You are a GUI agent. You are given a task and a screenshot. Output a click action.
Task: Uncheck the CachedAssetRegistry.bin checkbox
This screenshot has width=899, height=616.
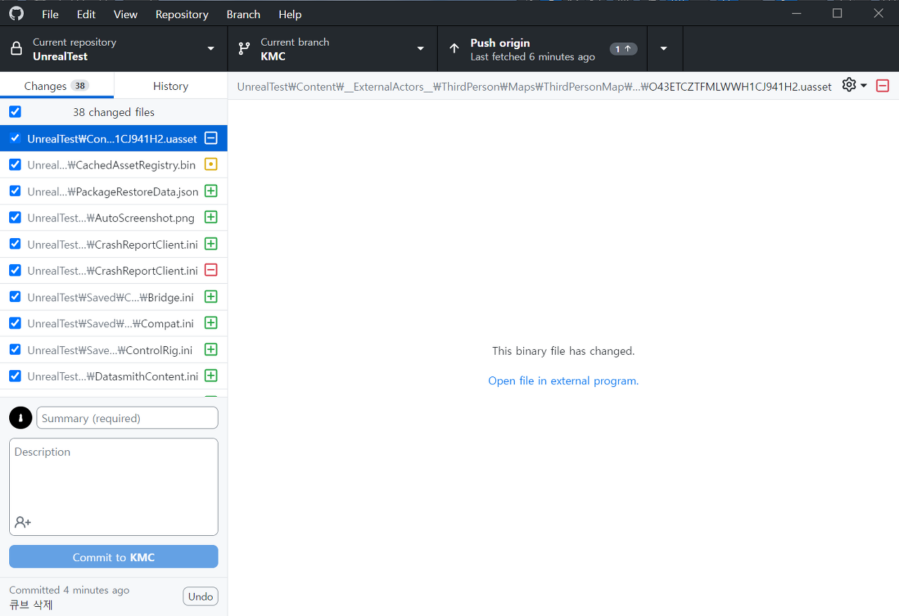15,164
